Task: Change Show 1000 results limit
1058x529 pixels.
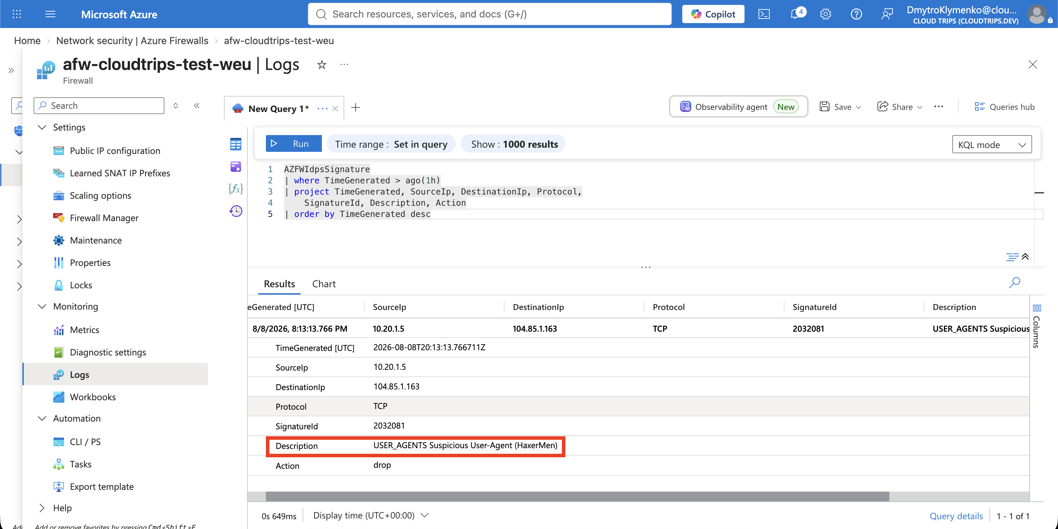Action: (x=513, y=144)
